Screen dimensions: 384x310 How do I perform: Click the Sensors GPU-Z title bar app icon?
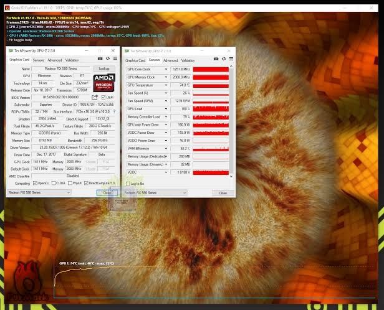click(127, 51)
